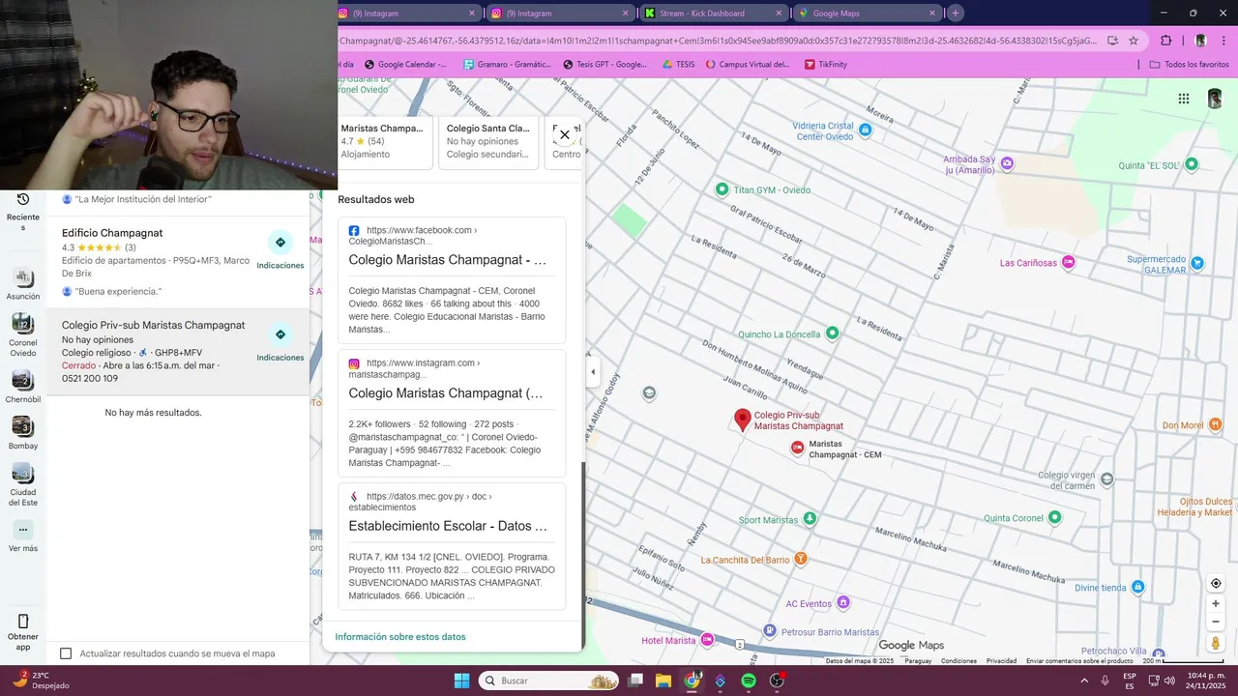Click the Divine tienda marker

pos(1138,587)
